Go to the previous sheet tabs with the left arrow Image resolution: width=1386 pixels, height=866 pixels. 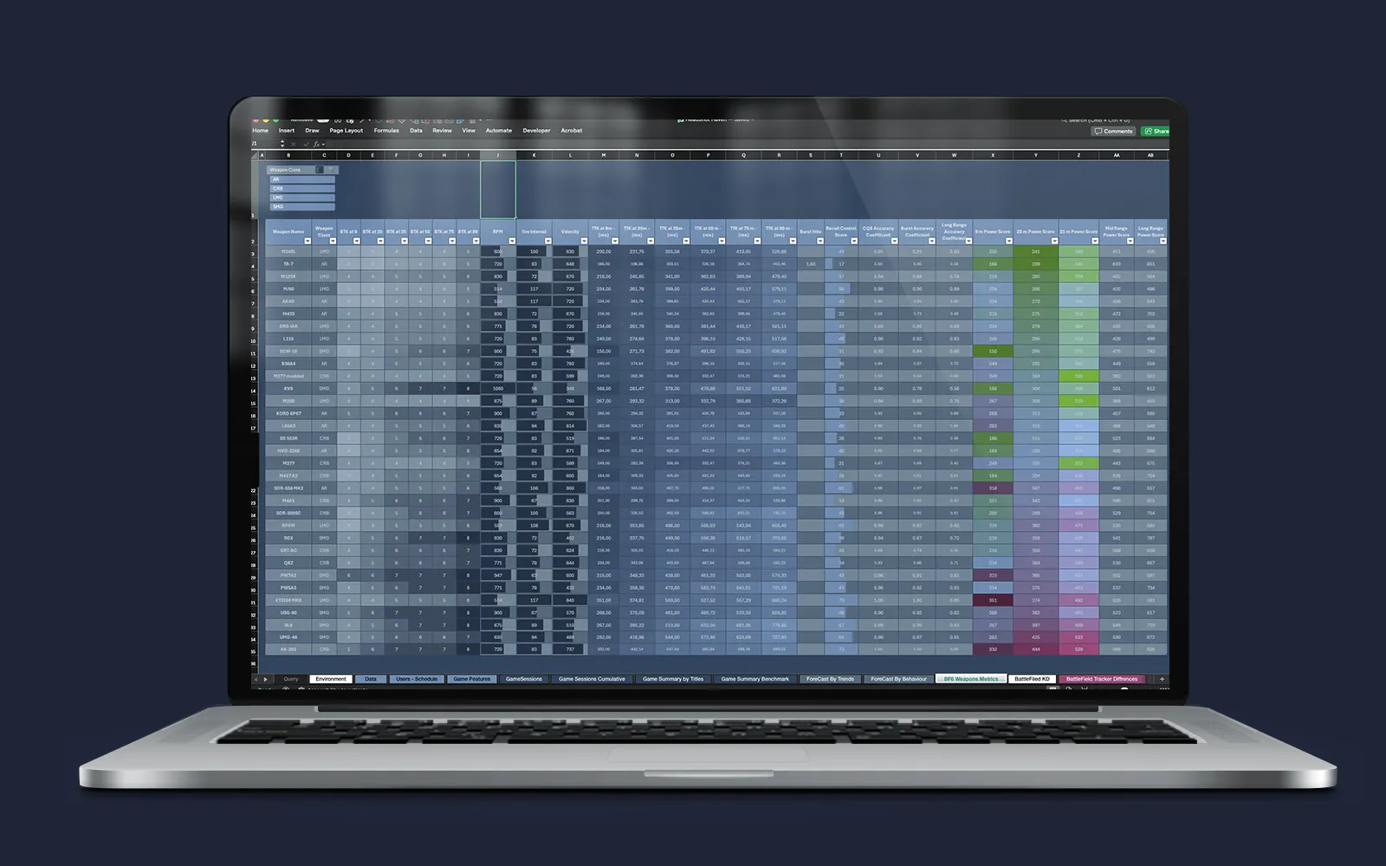click(256, 679)
